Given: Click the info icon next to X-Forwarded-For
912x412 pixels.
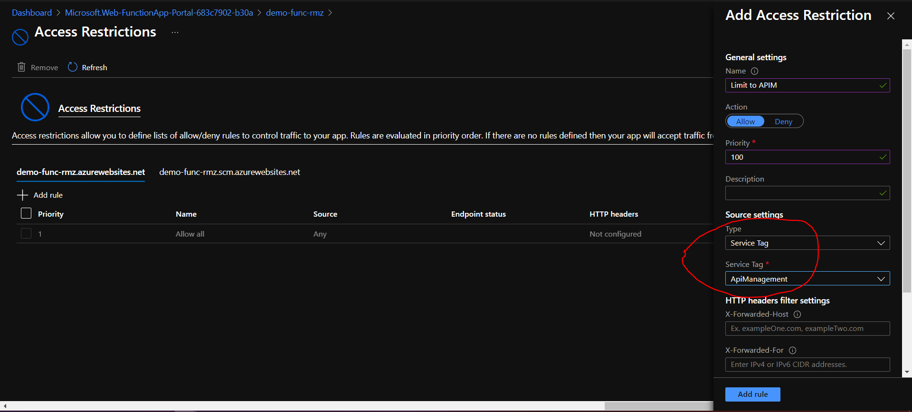Looking at the screenshot, I should [792, 350].
